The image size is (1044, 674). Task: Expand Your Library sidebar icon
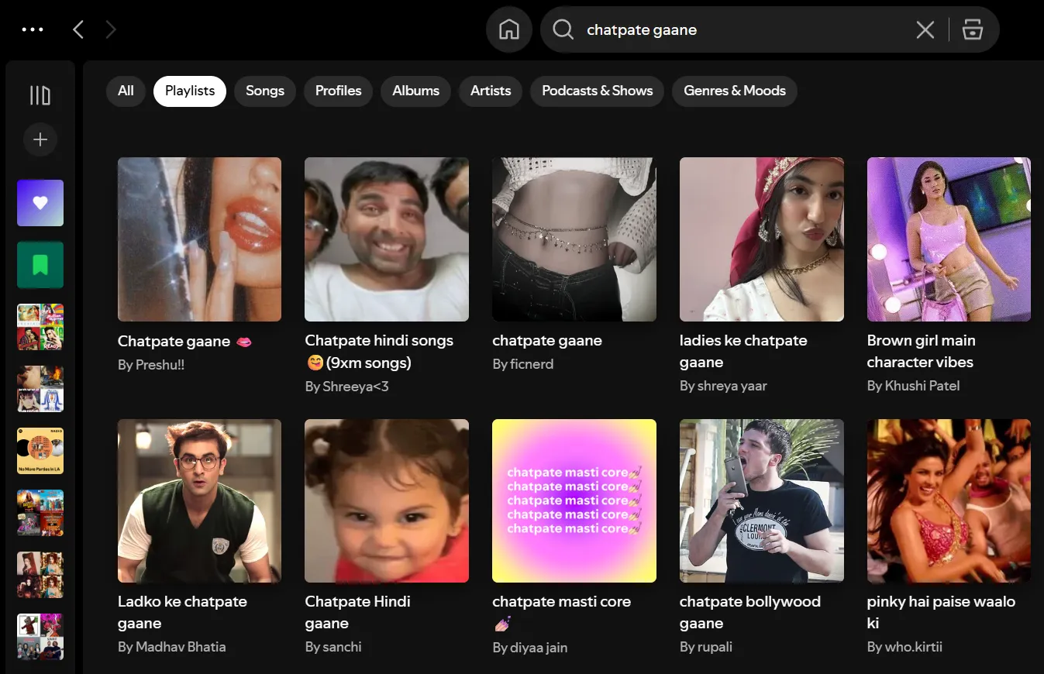click(40, 95)
